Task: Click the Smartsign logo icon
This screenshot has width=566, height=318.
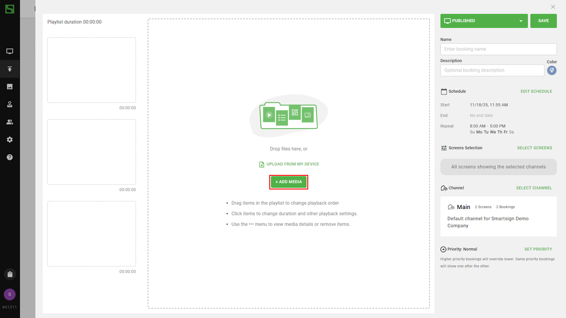Action: click(x=10, y=9)
